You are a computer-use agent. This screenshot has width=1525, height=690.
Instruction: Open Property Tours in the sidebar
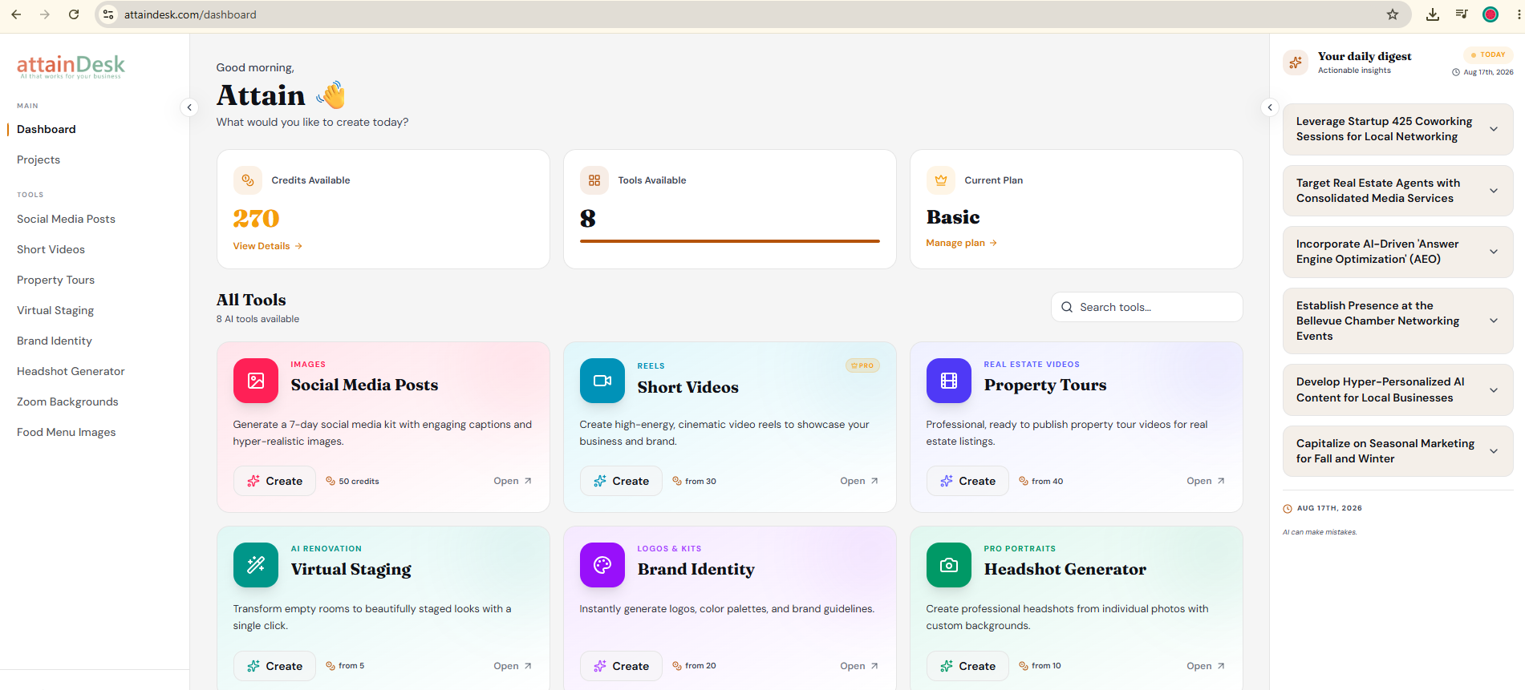pyautogui.click(x=55, y=280)
